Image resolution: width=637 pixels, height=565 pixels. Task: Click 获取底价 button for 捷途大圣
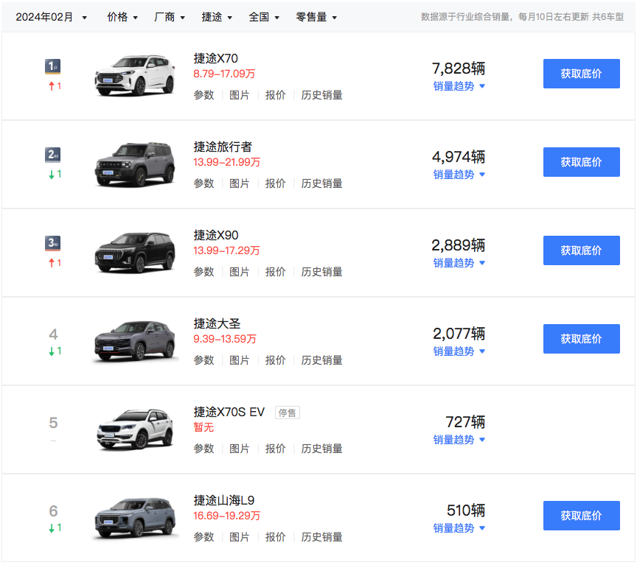(581, 339)
